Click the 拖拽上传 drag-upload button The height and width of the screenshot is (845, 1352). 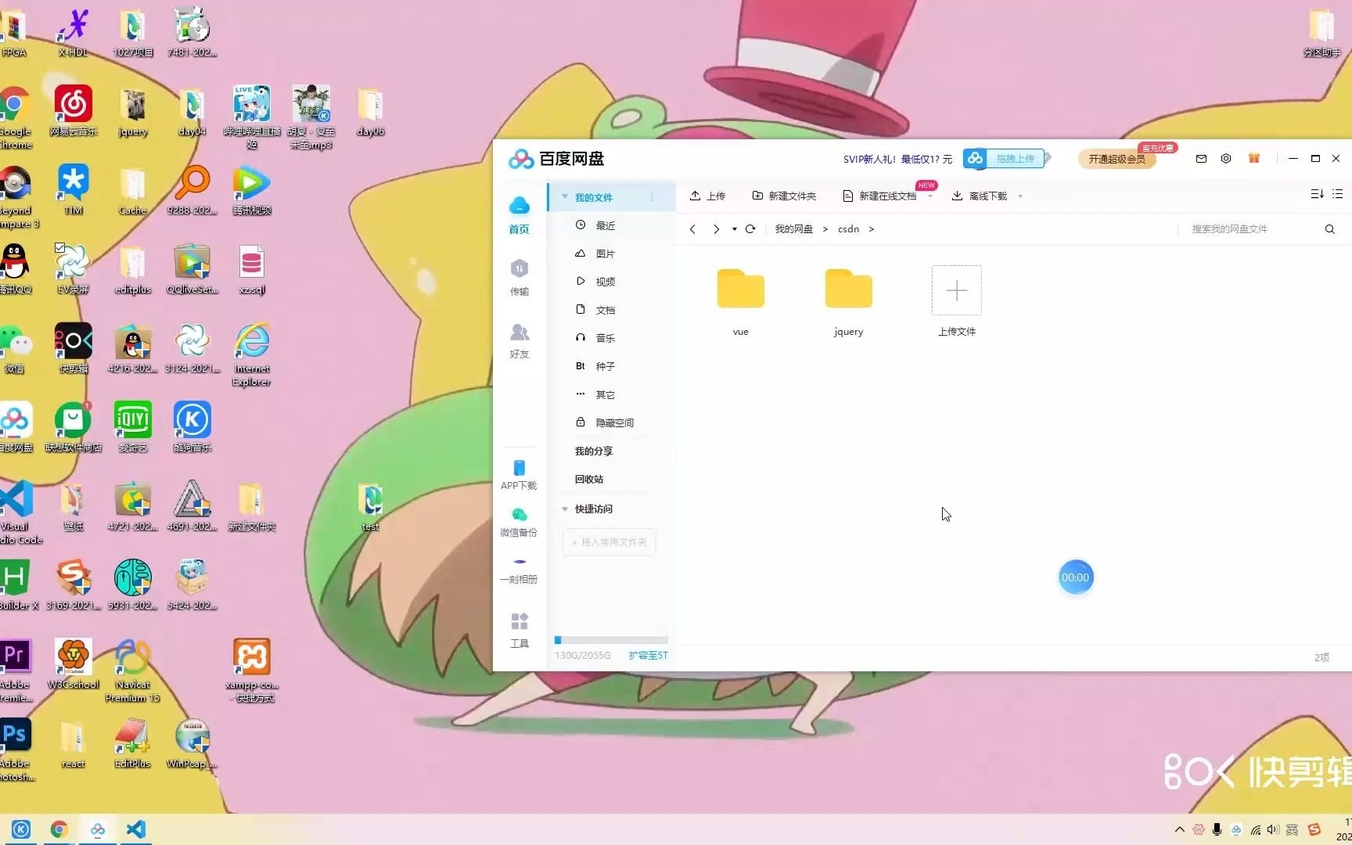click(x=1004, y=158)
